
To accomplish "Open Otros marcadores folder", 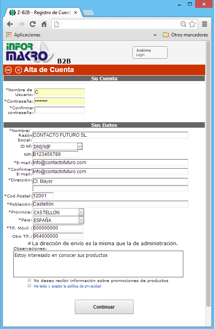I will (x=185, y=35).
